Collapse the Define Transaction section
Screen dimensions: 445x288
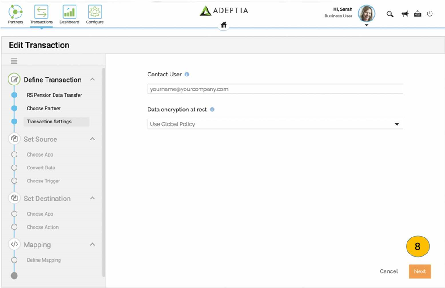click(x=93, y=80)
